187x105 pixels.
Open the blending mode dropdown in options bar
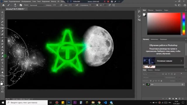[x=37, y=5]
